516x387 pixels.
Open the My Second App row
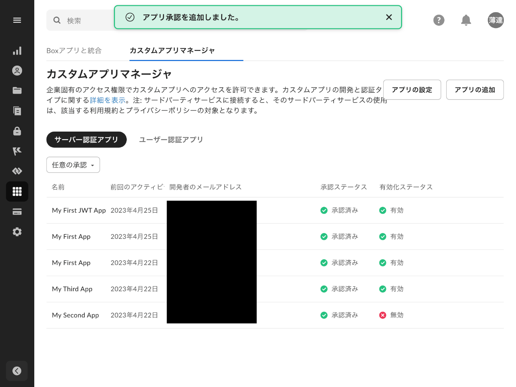275,315
